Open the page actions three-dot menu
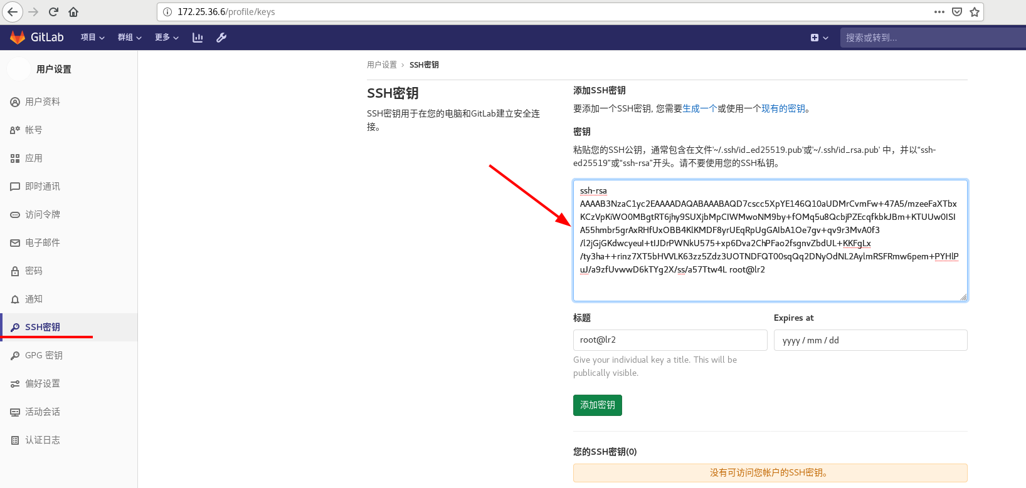 (939, 12)
